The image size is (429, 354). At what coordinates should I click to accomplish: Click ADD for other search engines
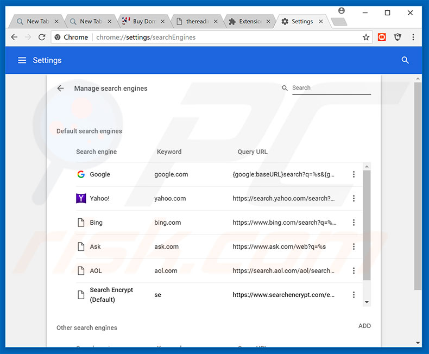tap(364, 326)
